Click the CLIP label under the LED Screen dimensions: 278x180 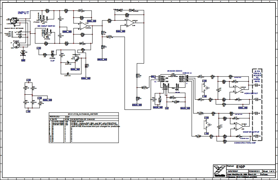click(x=52, y=60)
